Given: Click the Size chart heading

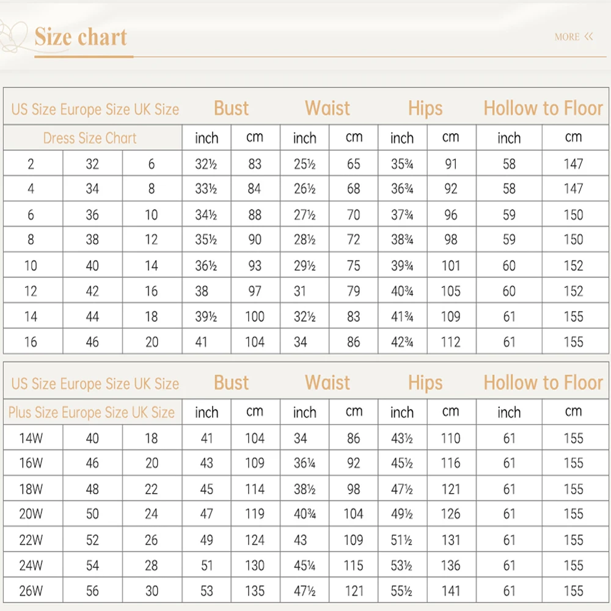Looking at the screenshot, I should coord(81,37).
